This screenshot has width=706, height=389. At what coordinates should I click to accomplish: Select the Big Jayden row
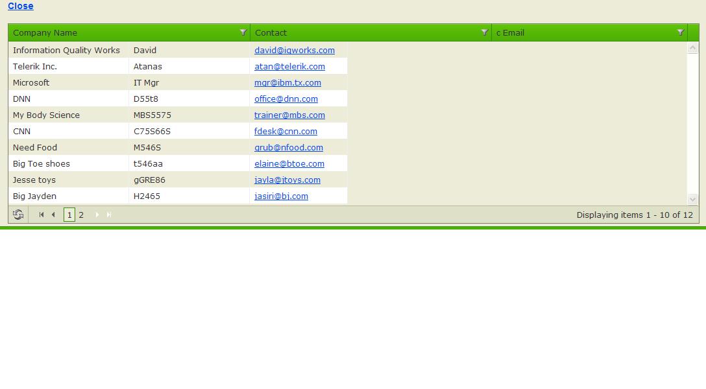coord(178,196)
